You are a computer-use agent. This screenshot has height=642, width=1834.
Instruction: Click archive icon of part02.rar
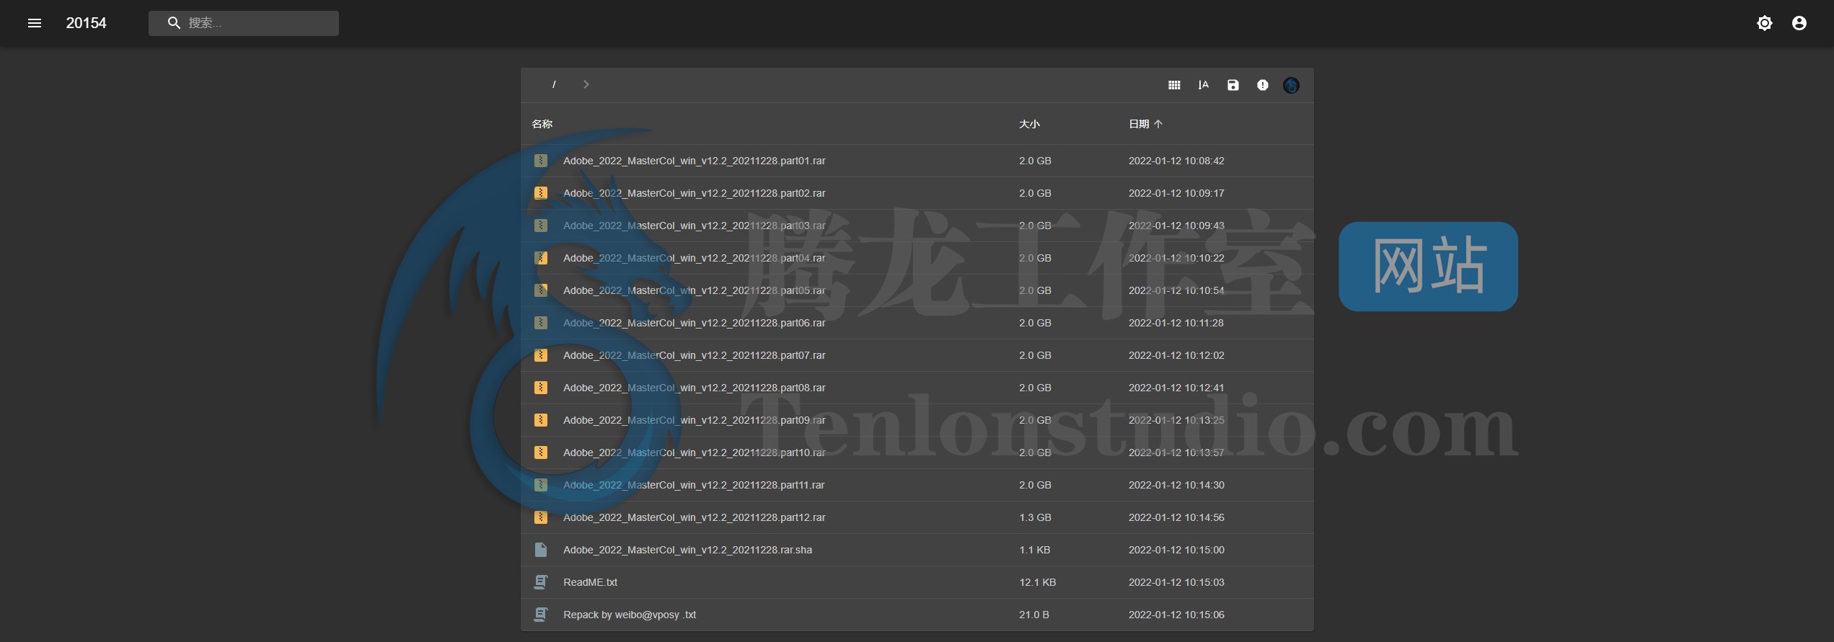(540, 193)
